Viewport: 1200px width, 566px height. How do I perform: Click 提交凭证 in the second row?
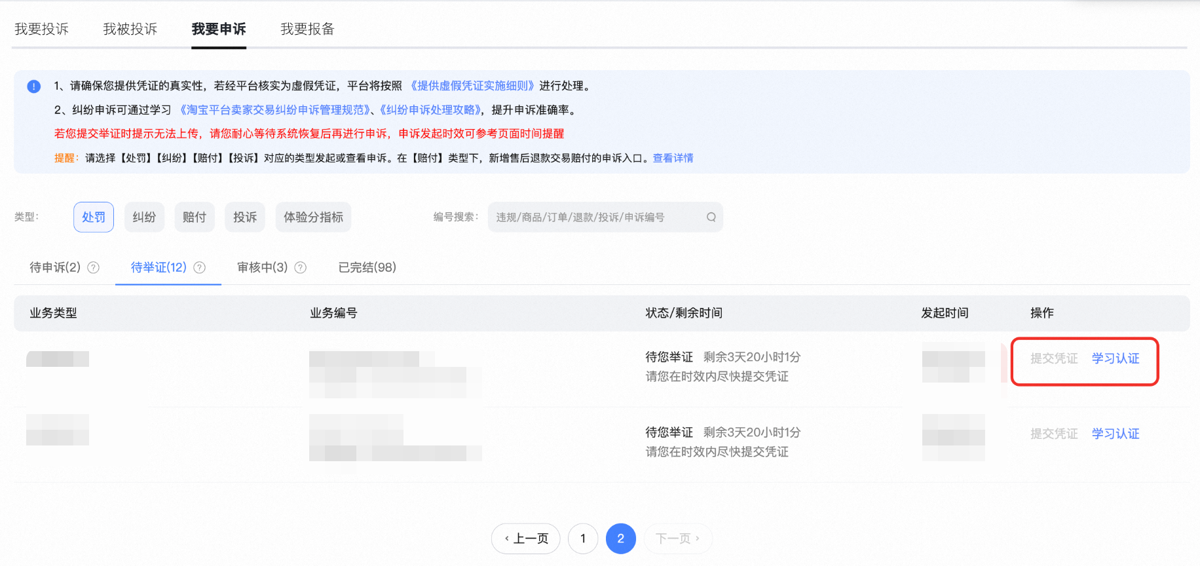pyautogui.click(x=1054, y=434)
